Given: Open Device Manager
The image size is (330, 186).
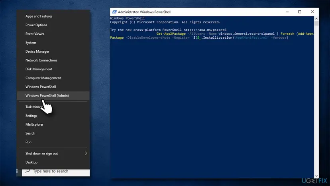Looking at the screenshot, I should pyautogui.click(x=53, y=51).
